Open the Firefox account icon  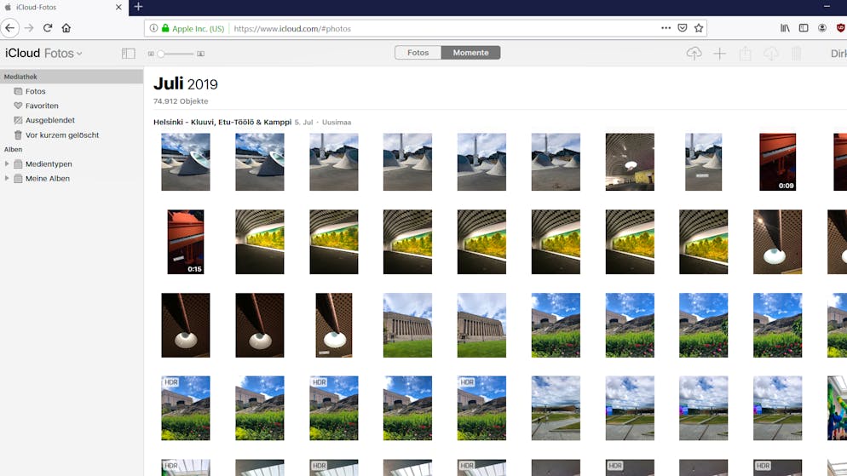(822, 28)
